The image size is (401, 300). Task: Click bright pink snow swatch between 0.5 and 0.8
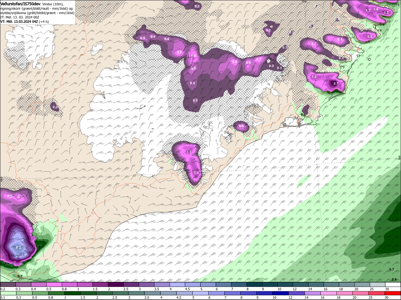pos(54,284)
